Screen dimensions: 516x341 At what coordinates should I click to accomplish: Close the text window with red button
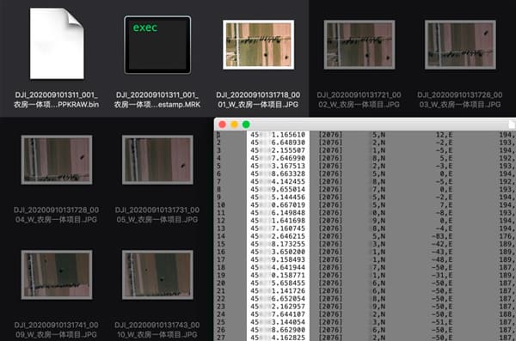(x=222, y=125)
